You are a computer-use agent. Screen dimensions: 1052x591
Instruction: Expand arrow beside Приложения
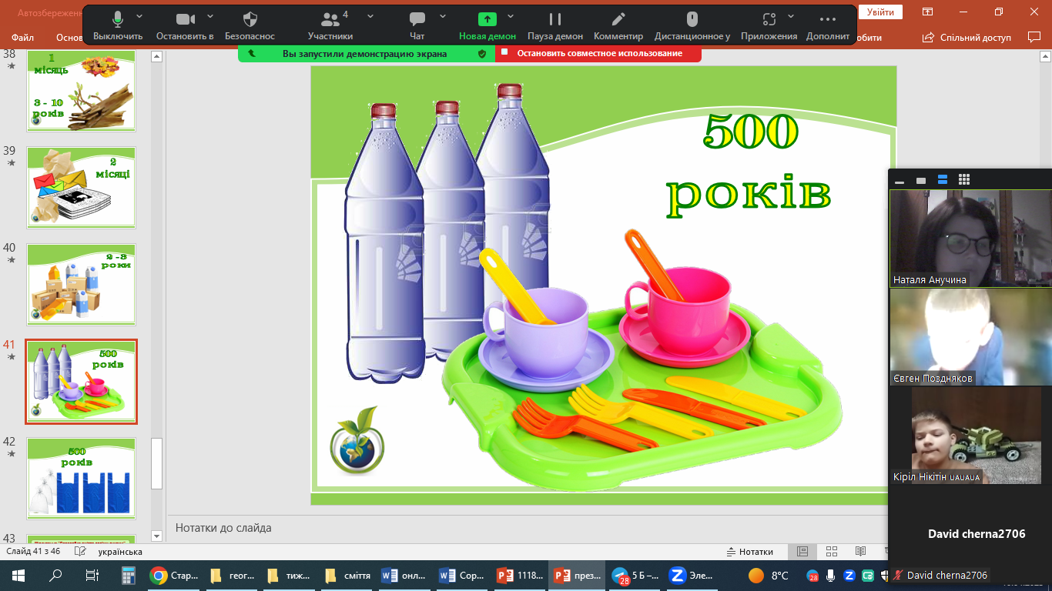coord(791,16)
